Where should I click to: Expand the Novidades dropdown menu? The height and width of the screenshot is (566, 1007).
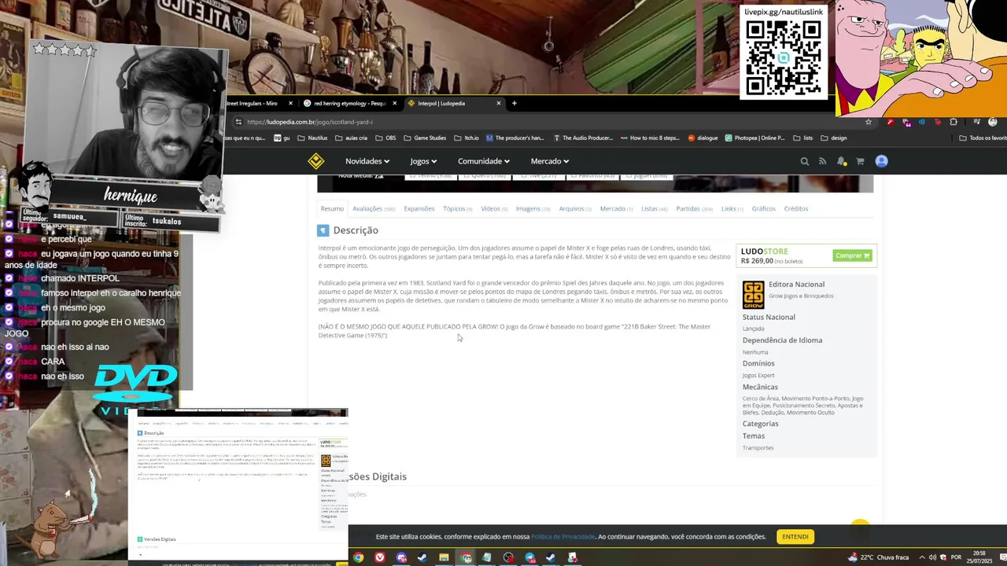(x=367, y=161)
